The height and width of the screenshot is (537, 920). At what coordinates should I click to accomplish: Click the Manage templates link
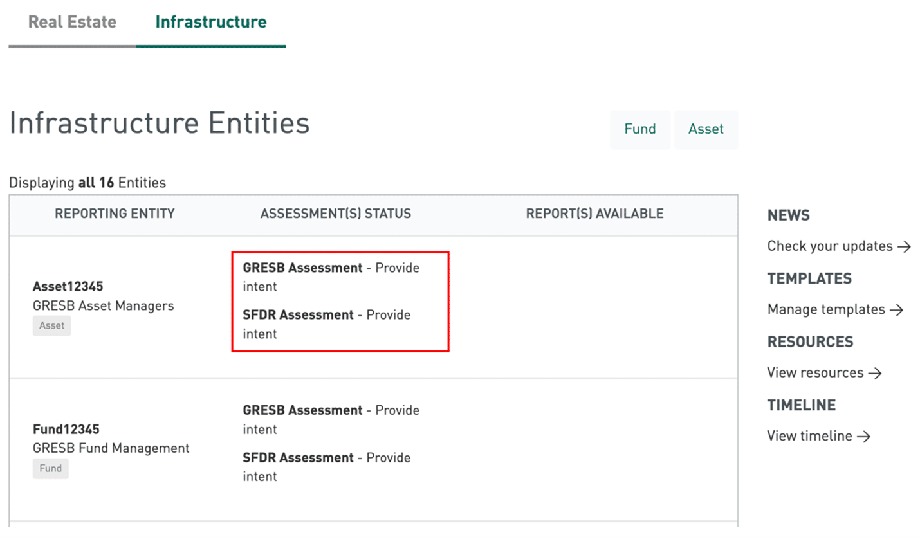tap(825, 309)
